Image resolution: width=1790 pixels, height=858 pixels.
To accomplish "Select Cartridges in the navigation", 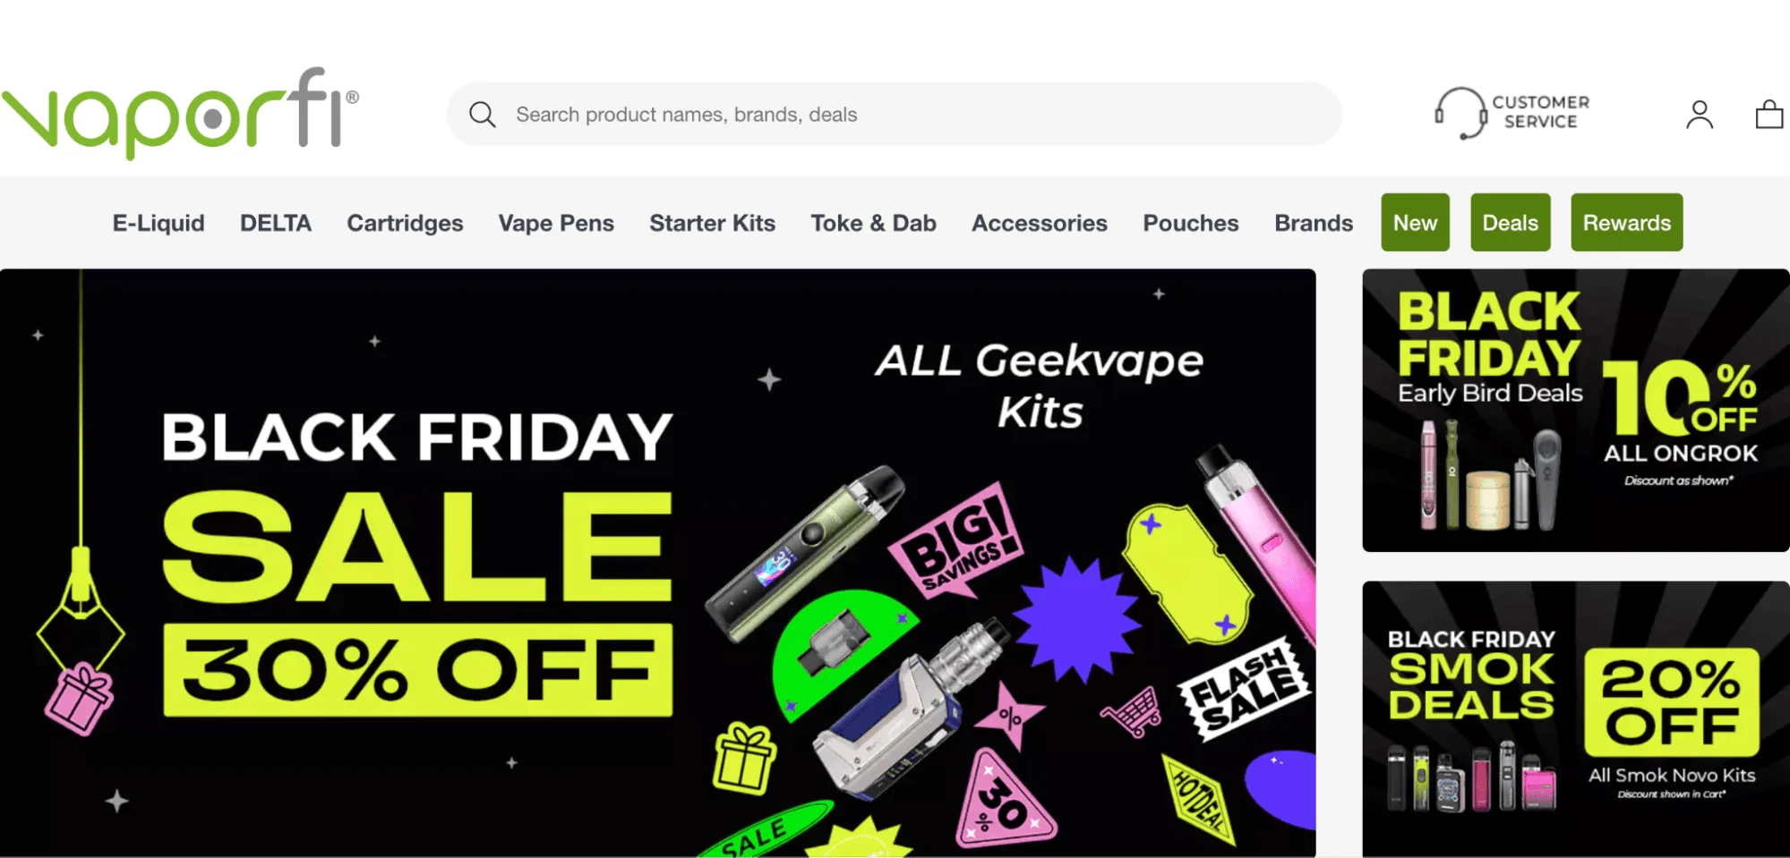I will tap(405, 223).
